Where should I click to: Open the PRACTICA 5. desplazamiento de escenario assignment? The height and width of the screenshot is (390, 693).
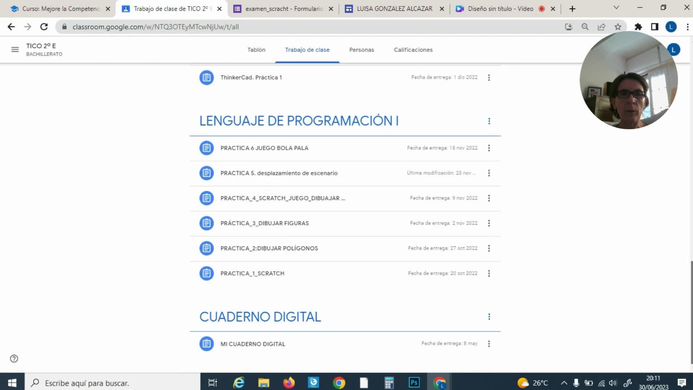click(279, 173)
